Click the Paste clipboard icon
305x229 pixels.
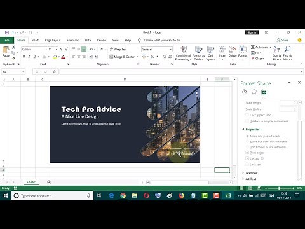pyautogui.click(x=6, y=50)
